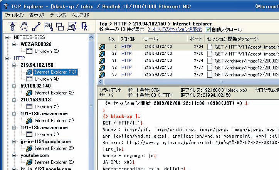Click the Internet Explorer icon of session No. 33
Screen dimensions: 279x170
102,74
